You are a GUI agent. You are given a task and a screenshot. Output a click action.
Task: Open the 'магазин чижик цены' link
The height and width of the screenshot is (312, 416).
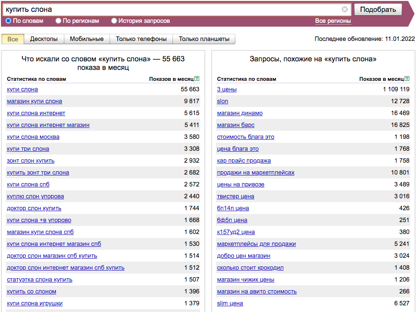(246, 280)
